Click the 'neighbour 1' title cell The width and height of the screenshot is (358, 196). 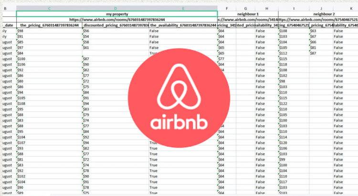pos(248,14)
